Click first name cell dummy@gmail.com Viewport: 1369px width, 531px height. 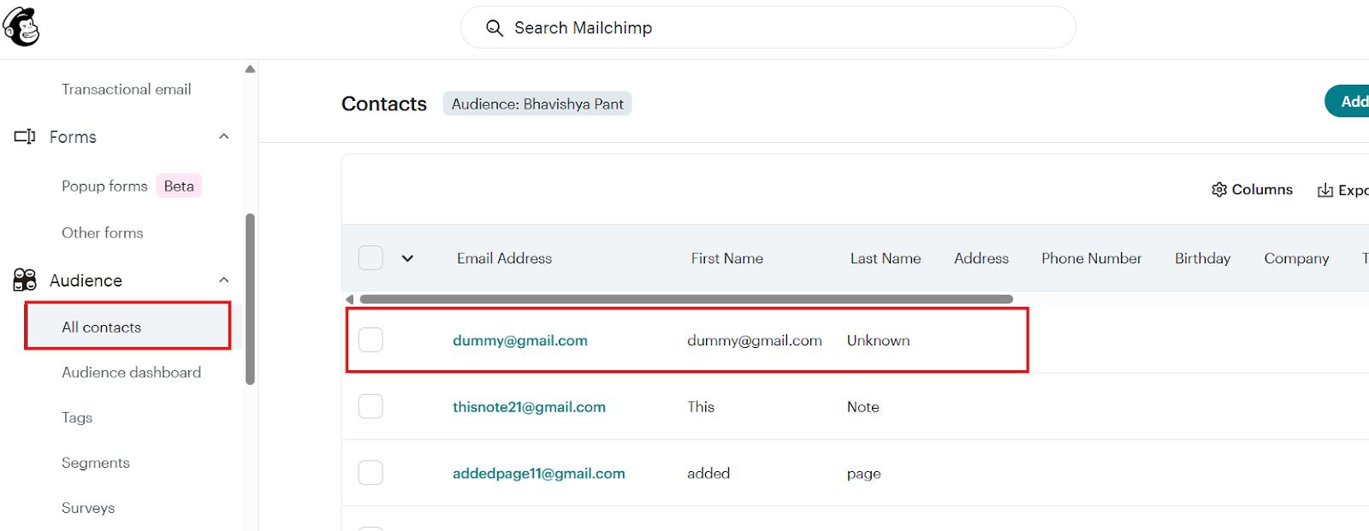click(755, 340)
